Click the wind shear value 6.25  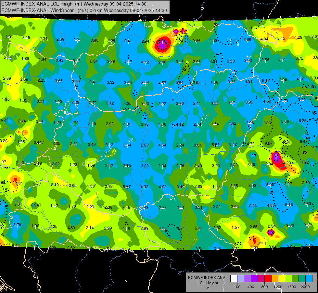tap(303, 121)
